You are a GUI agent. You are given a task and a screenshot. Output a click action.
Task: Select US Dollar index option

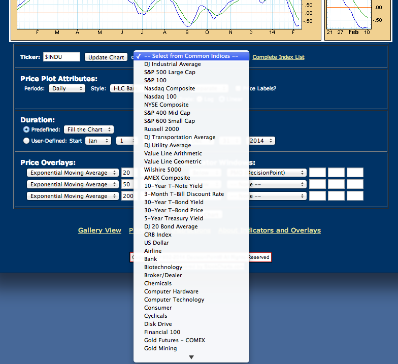pyautogui.click(x=156, y=243)
